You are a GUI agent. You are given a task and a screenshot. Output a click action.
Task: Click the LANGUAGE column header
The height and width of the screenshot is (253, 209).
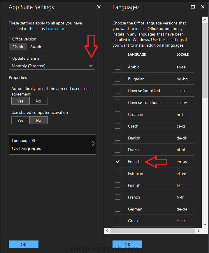[x=137, y=54]
